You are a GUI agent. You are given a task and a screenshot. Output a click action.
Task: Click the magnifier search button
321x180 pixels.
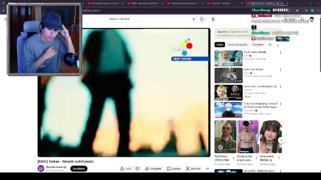(202, 19)
